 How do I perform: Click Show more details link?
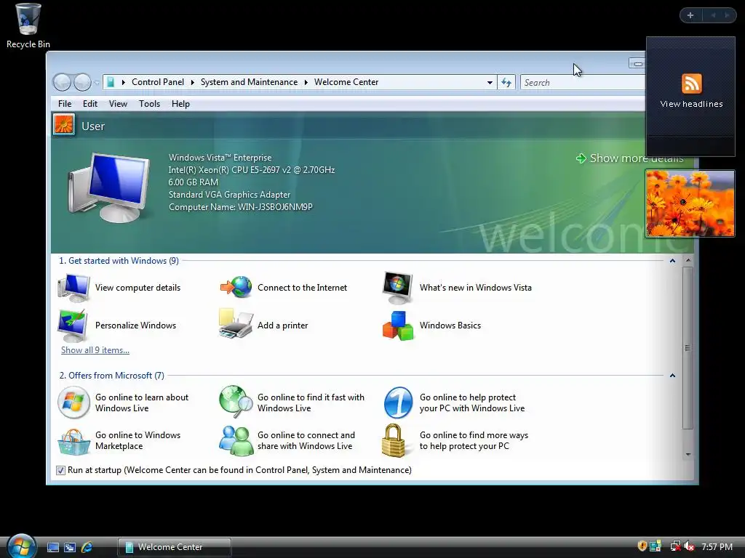(629, 158)
